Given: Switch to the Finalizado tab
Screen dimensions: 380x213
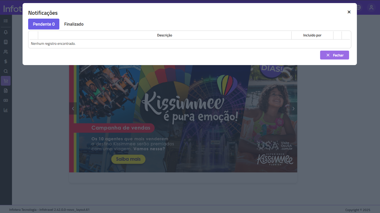Looking at the screenshot, I should 74,24.
